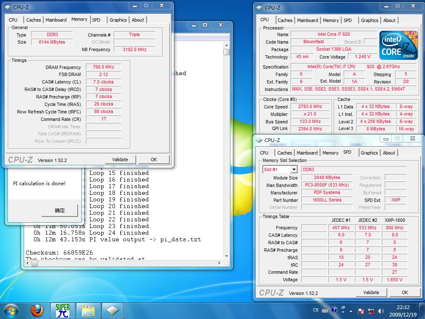The width and height of the screenshot is (425, 319).
Task: Open Mainboard tab in Memory window
Action: coord(56,20)
